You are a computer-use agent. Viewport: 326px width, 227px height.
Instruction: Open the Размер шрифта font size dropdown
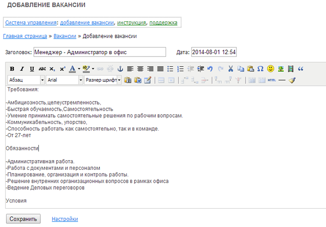coord(102,80)
